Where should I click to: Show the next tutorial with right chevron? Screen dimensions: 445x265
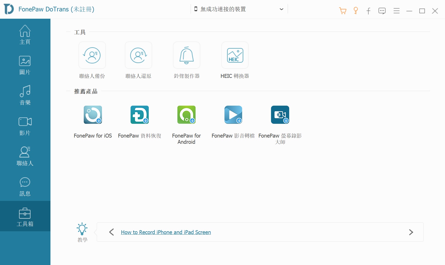pos(411,232)
